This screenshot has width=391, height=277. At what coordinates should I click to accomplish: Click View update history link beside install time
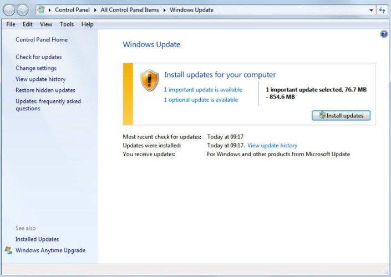tap(272, 146)
